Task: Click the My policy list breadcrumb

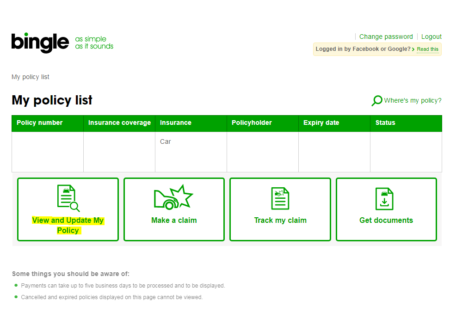Action: pyautogui.click(x=31, y=77)
